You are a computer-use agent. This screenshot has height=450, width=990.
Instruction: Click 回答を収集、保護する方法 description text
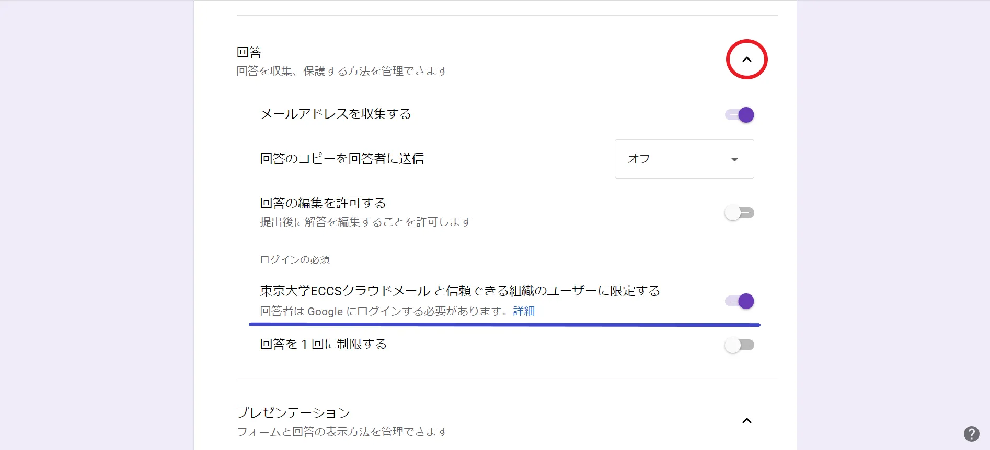point(342,71)
